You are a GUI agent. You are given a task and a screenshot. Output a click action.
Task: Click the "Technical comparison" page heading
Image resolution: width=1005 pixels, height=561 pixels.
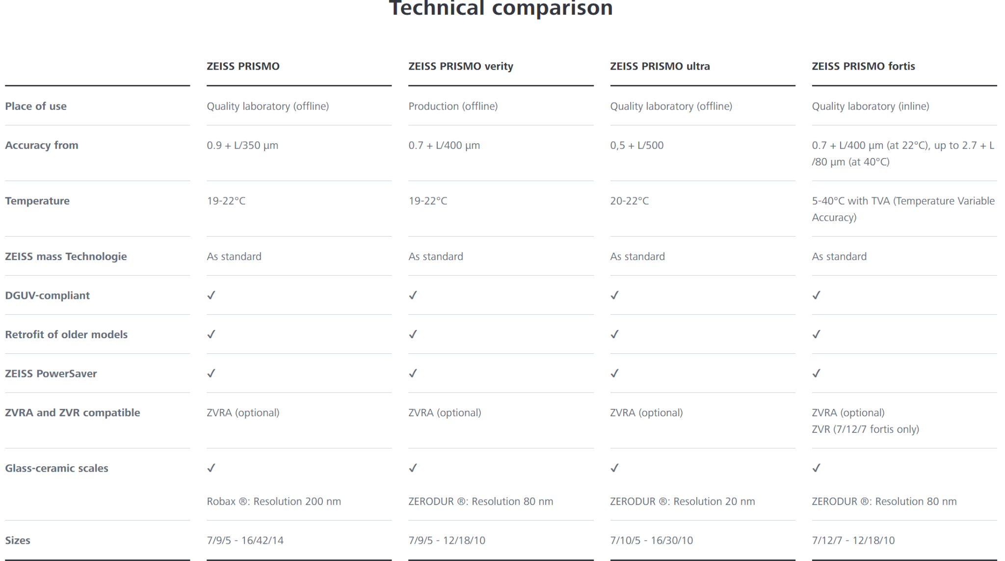click(501, 8)
